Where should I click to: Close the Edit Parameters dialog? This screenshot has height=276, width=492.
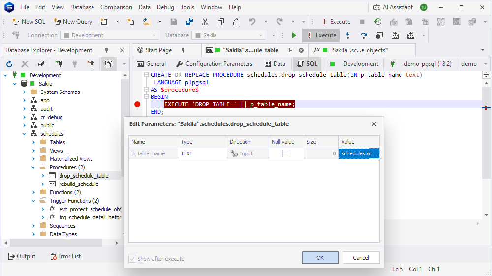click(374, 124)
